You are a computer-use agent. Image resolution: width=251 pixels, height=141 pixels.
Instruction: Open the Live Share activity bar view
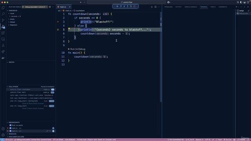coord(3,52)
